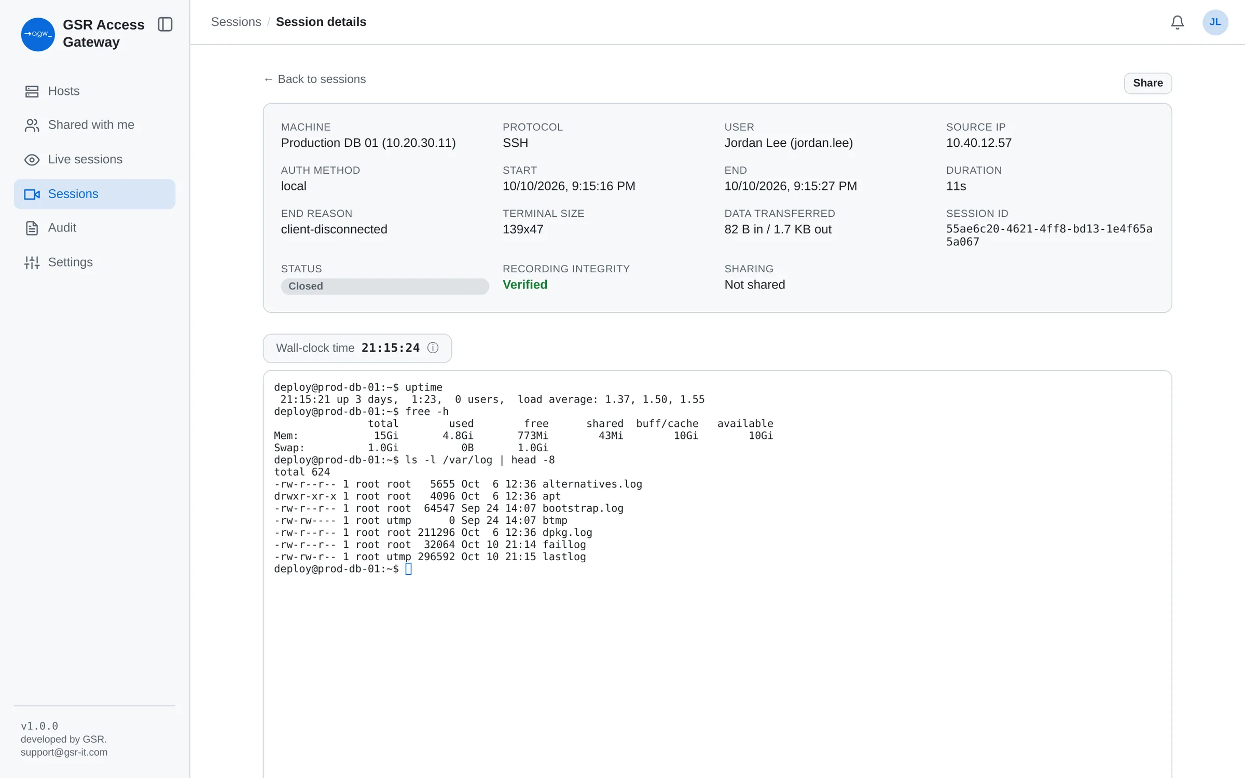Screen dimensions: 1245x778
Task: Open the Hosts page
Action: (94, 91)
